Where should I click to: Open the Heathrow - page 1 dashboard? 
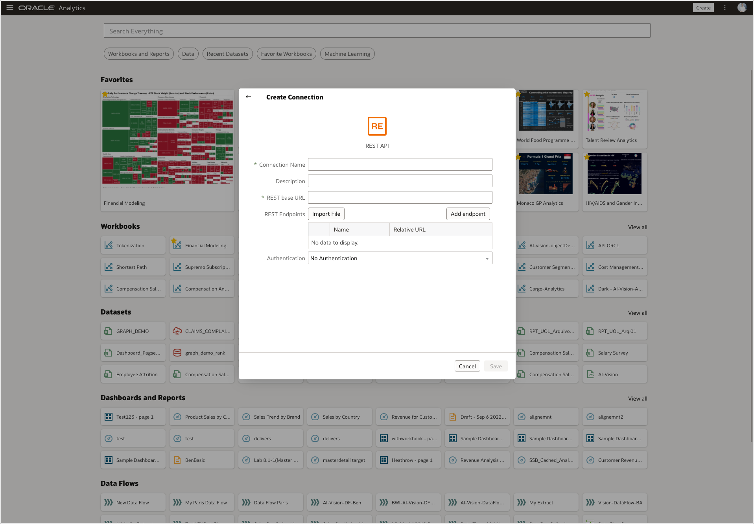[408, 460]
